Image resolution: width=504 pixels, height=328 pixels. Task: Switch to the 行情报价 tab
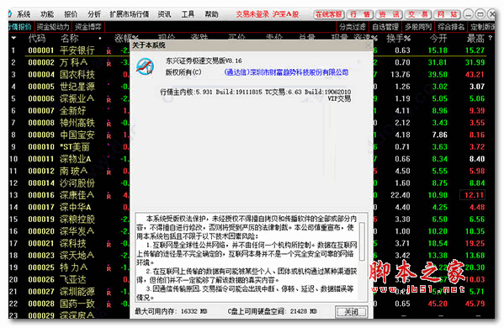point(20,27)
